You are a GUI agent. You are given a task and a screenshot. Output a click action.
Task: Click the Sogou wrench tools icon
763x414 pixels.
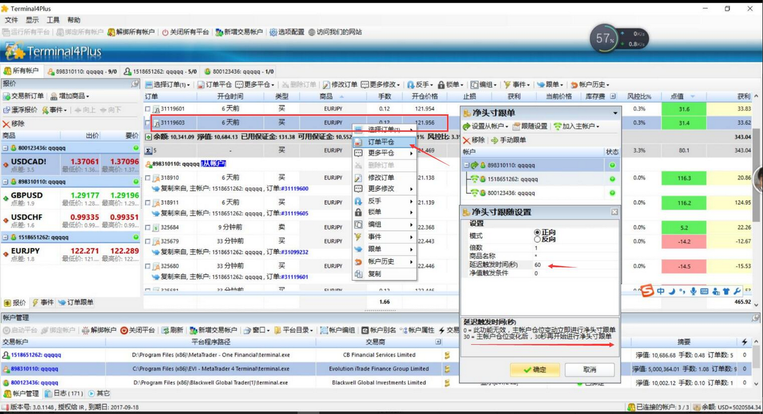click(x=737, y=291)
